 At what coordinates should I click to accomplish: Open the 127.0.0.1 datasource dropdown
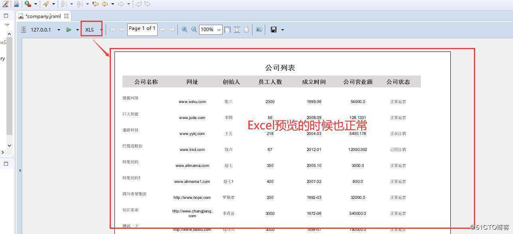point(58,29)
